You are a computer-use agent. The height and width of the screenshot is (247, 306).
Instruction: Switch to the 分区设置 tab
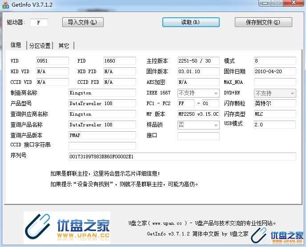coord(40,46)
